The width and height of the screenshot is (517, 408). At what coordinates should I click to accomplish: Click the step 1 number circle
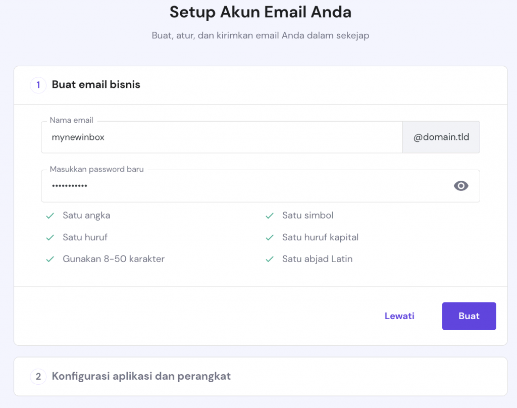coord(38,85)
